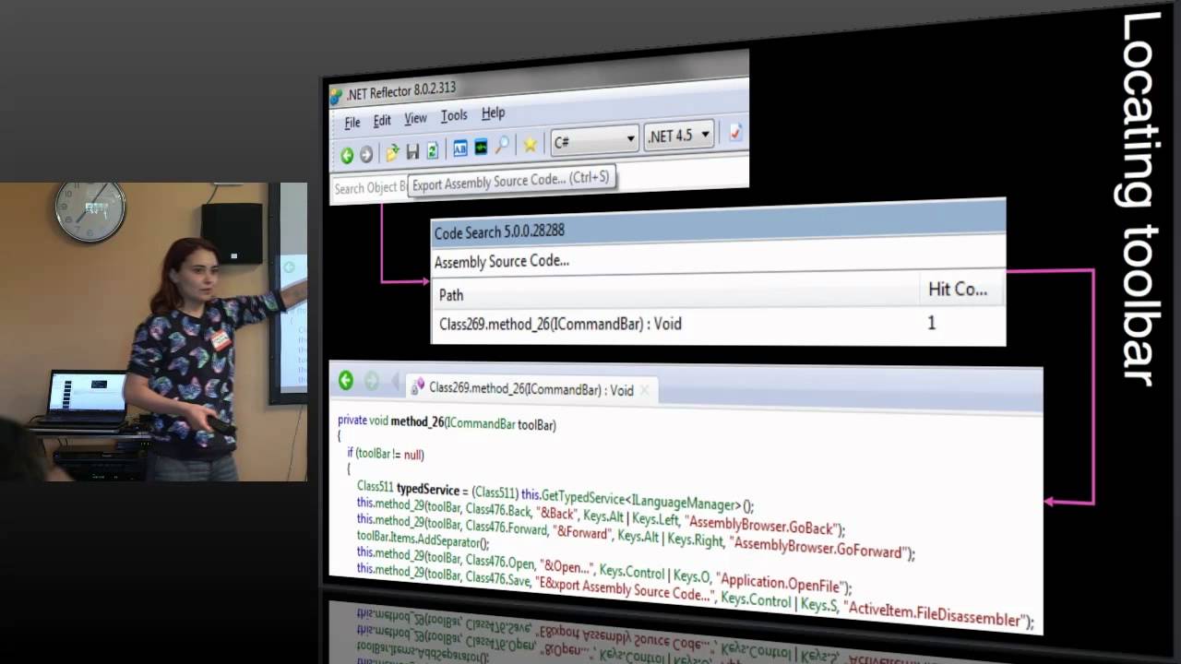Click the Export Assembly Source Code tooltip
Image resolution: width=1181 pixels, height=664 pixels.
click(x=511, y=181)
